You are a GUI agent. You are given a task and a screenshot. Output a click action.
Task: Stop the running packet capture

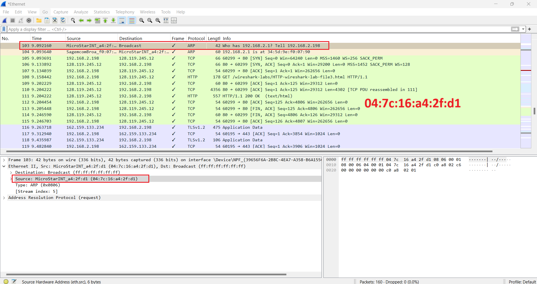click(13, 20)
